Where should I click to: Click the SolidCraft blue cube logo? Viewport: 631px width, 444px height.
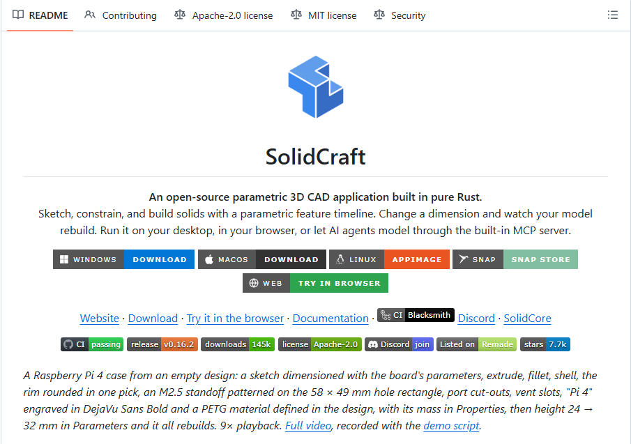click(315, 87)
